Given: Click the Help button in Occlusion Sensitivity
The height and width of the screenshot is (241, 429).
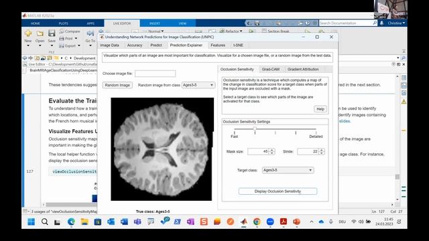Looking at the screenshot, I should click(320, 109).
